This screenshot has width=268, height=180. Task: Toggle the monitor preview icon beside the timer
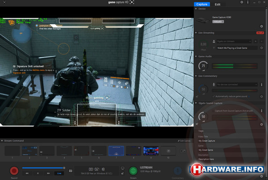(x=122, y=168)
